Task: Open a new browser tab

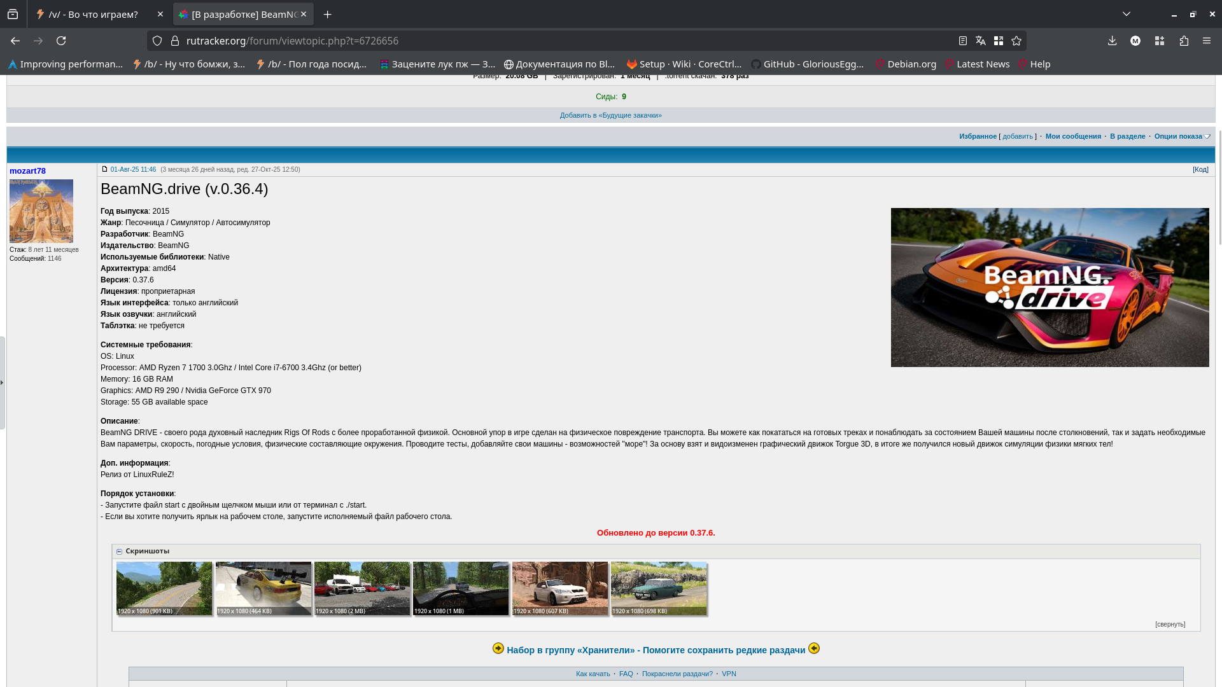Action: [327, 14]
